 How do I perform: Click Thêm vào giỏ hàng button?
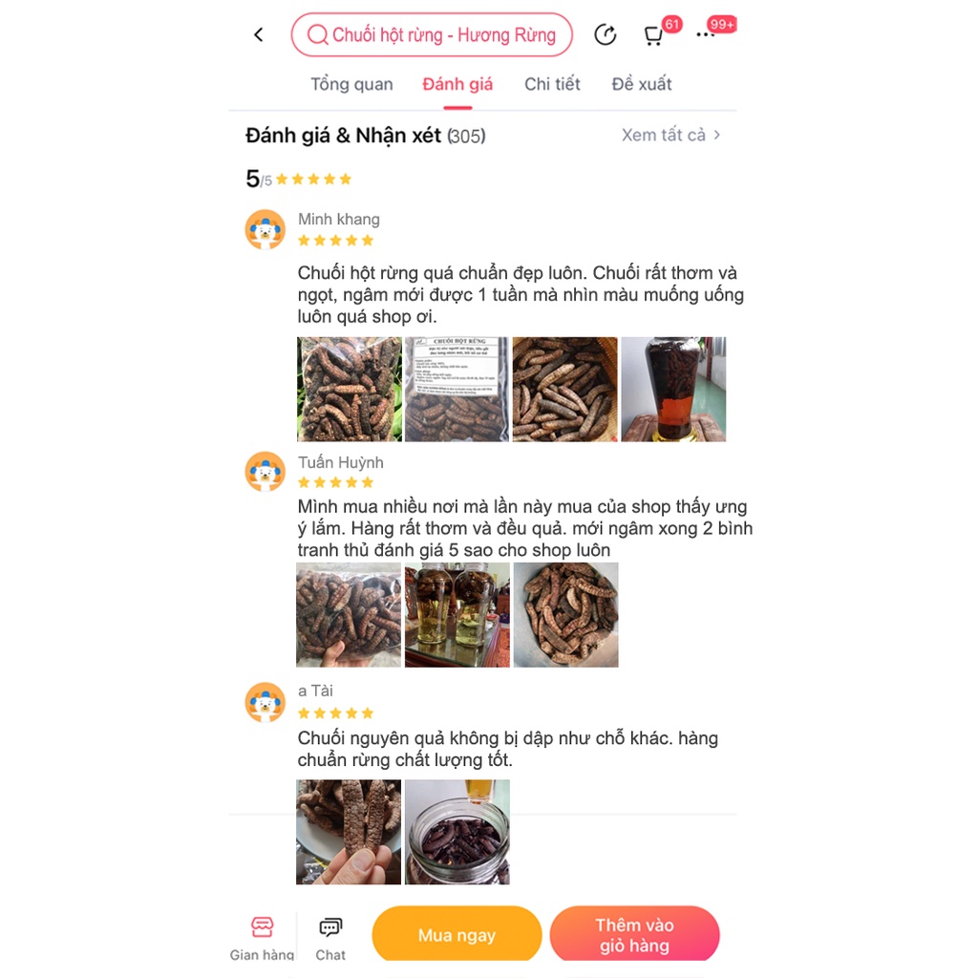tap(634, 934)
